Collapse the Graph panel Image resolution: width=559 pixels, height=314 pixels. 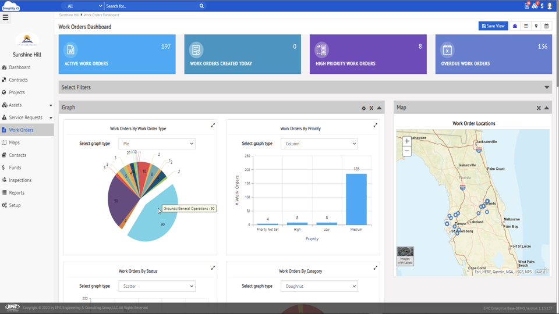point(379,108)
